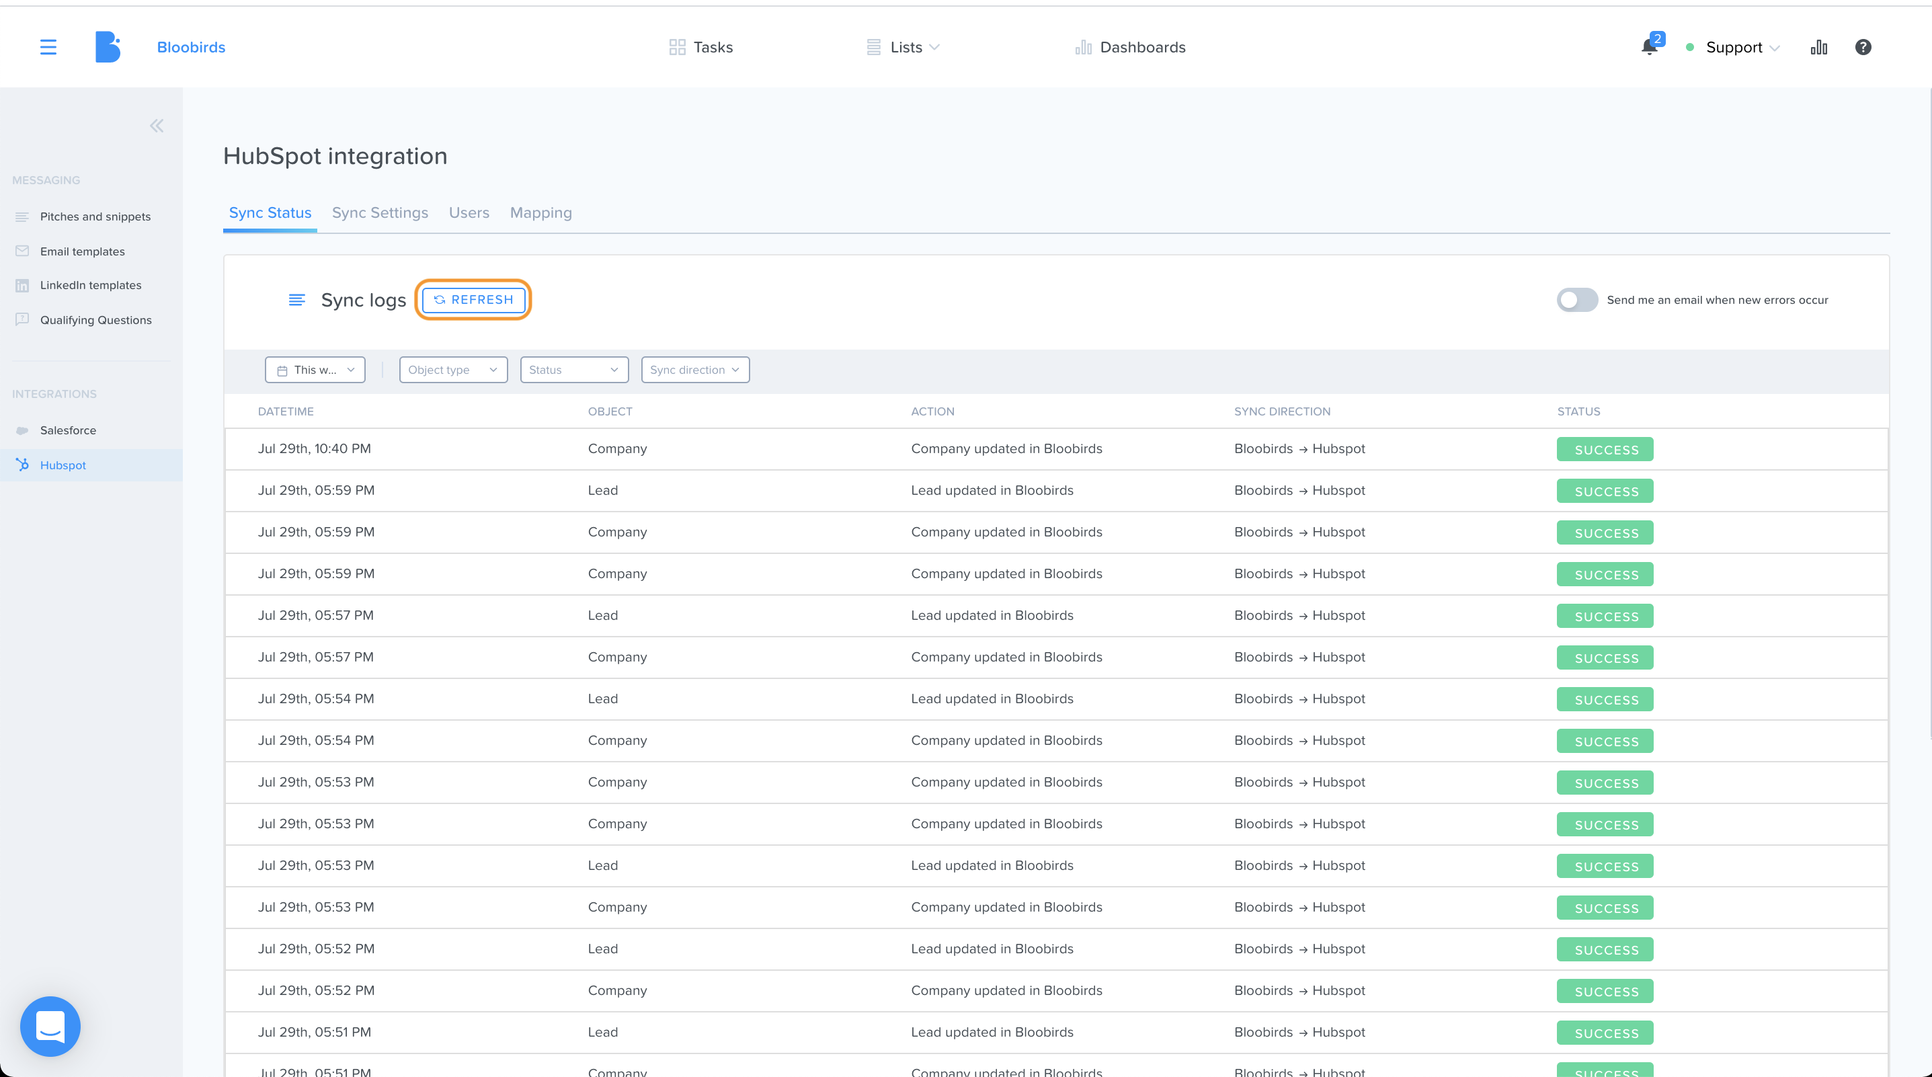Click the SYNC DIRECTION column header
The image size is (1932, 1077).
coord(1282,411)
